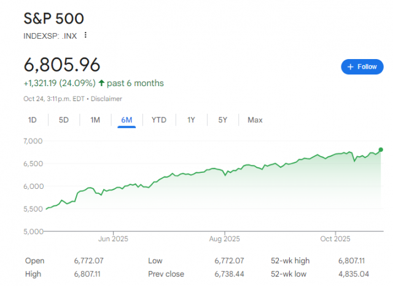This screenshot has width=393, height=286.
Task: Choose the 6M chart range tab
Action: pyautogui.click(x=126, y=120)
